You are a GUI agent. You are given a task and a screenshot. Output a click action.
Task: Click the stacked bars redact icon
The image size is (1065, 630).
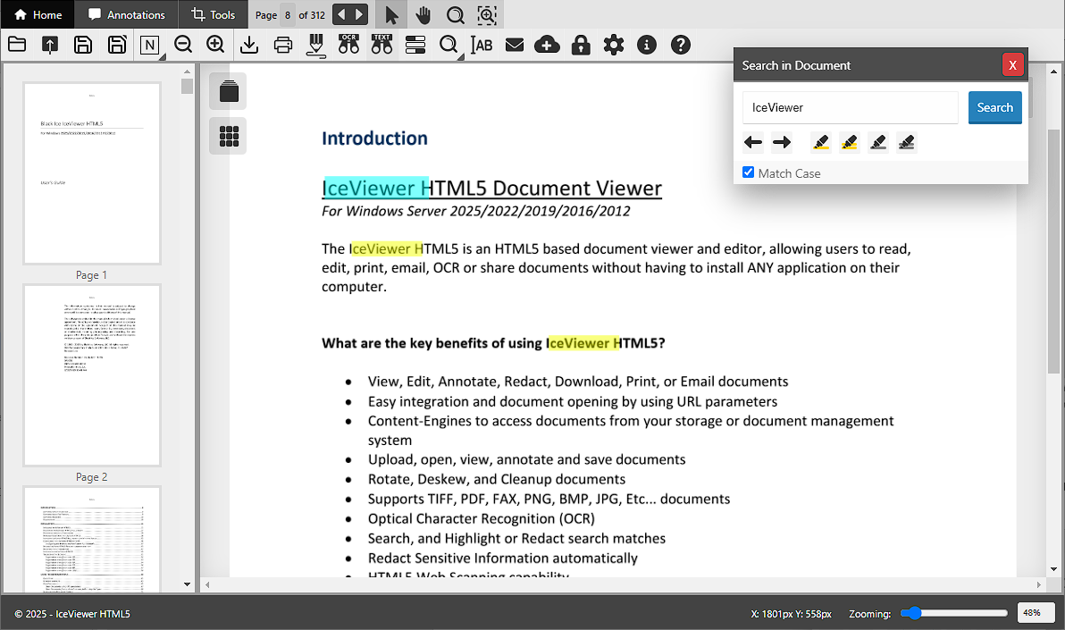(x=415, y=45)
